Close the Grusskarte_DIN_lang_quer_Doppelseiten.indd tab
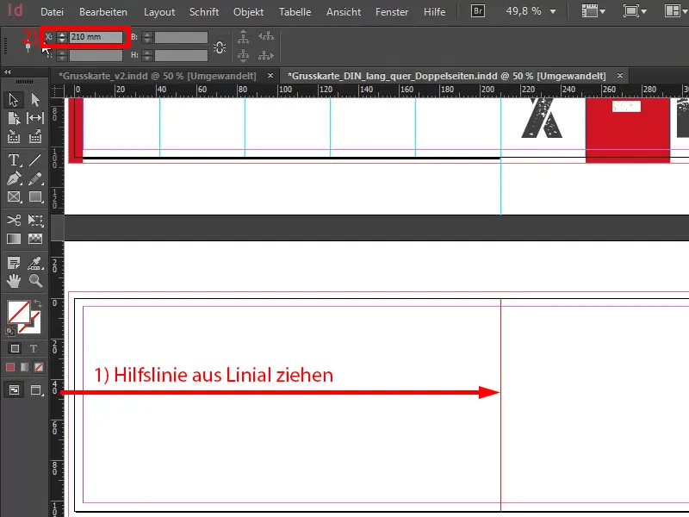 (x=620, y=76)
